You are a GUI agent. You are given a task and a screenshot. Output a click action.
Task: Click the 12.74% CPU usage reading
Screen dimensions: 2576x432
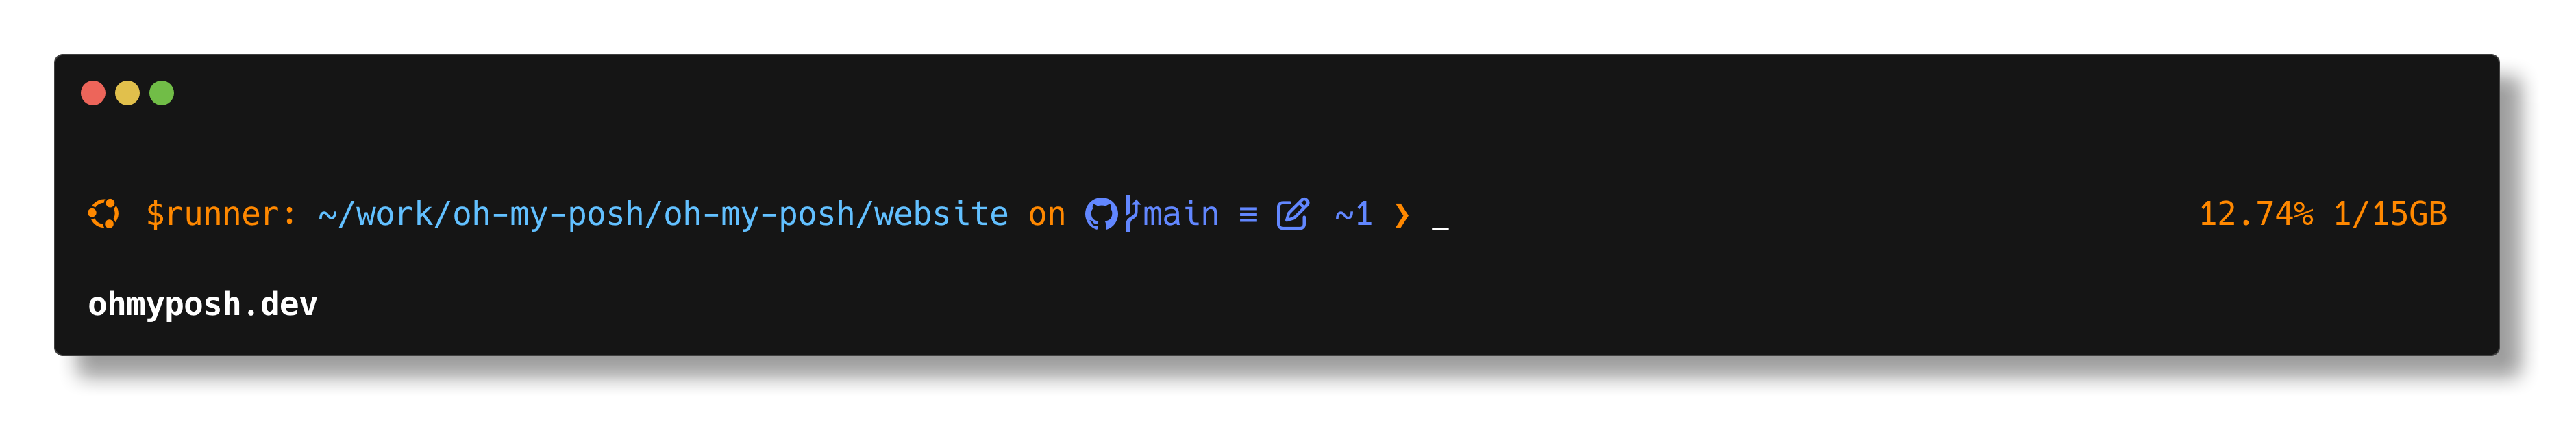2256,213
